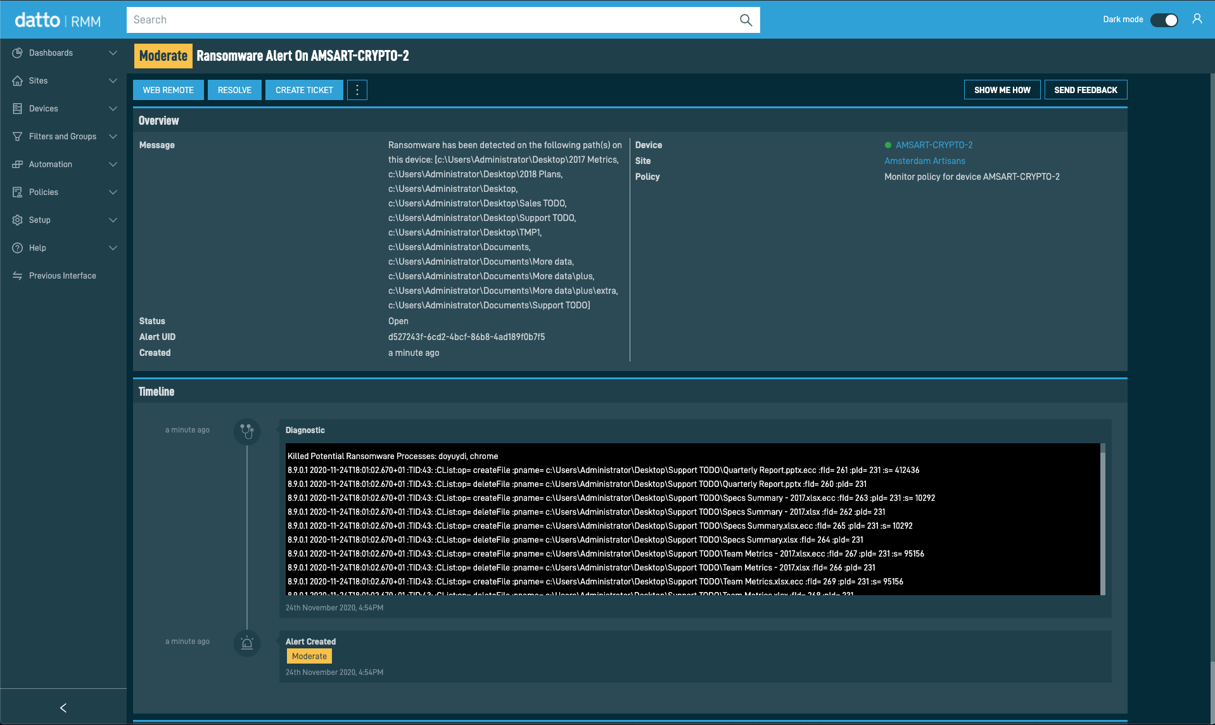Viewport: 1215px width, 725px height.
Task: Open the Help menu item
Action: [x=63, y=248]
